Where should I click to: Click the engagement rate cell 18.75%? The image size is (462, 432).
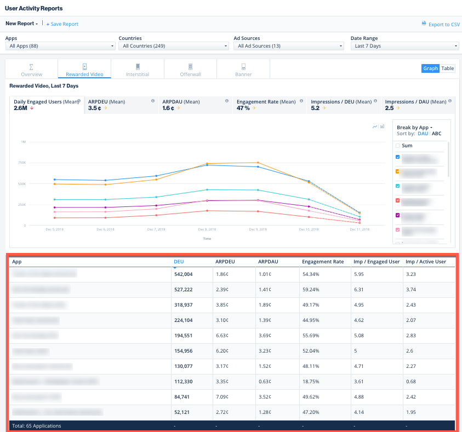[311, 382]
